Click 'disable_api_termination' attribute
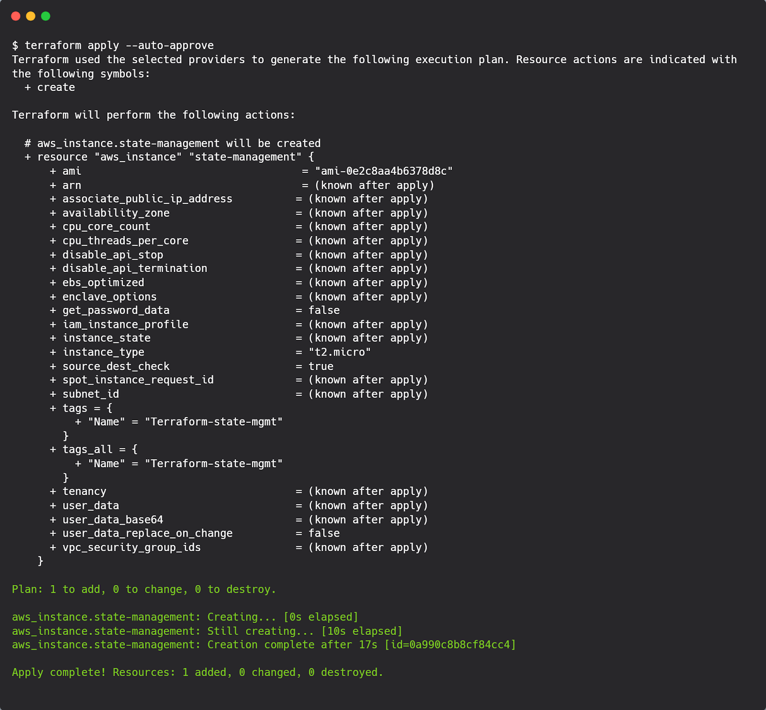Image resolution: width=766 pixels, height=710 pixels. click(135, 269)
